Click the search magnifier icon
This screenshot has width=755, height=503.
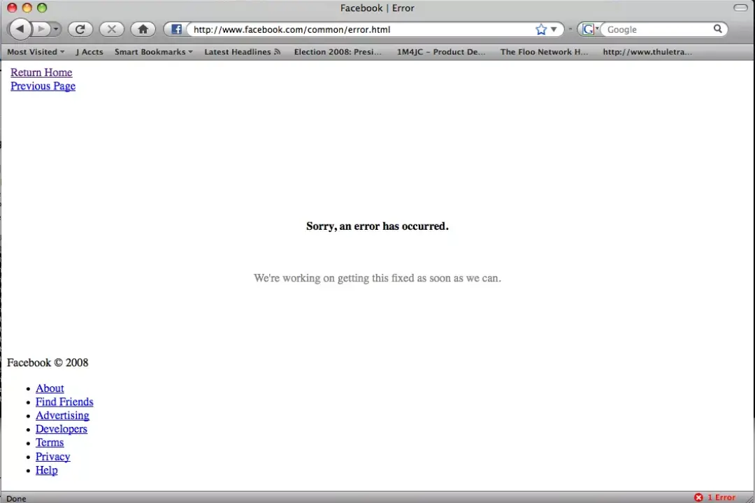(717, 29)
